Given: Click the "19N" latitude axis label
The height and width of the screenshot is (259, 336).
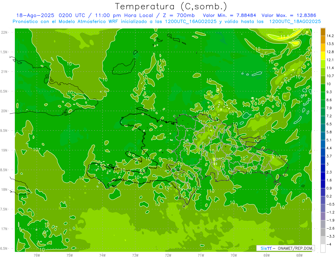Looking at the screenshot, I should click(x=4, y=150).
